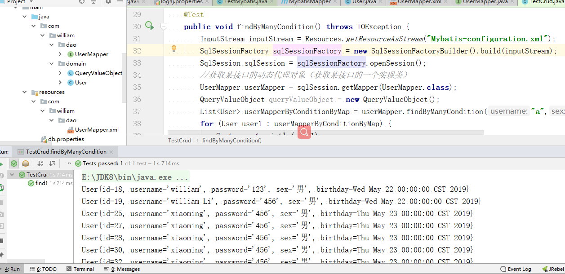Close the User.java tab

(380, 2)
